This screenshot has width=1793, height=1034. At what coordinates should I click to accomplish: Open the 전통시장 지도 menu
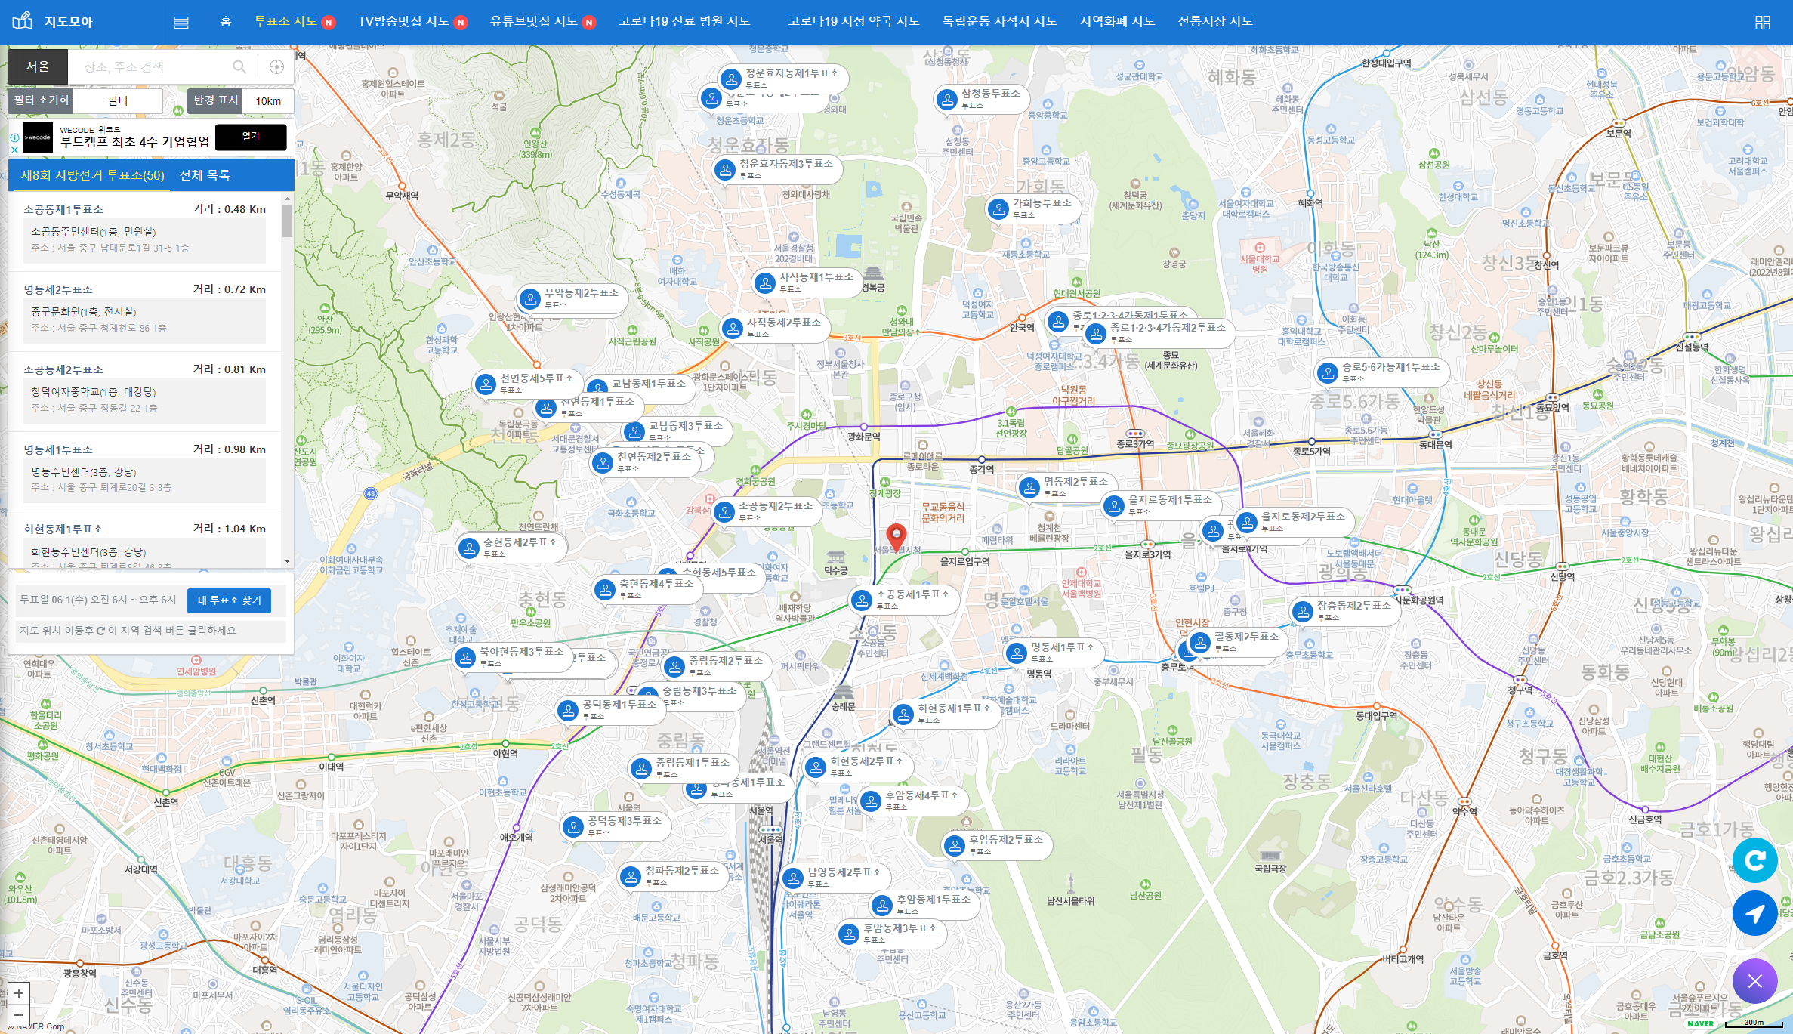pos(1215,21)
